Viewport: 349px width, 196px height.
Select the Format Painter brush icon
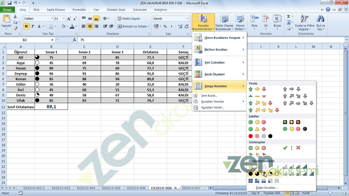15,28
